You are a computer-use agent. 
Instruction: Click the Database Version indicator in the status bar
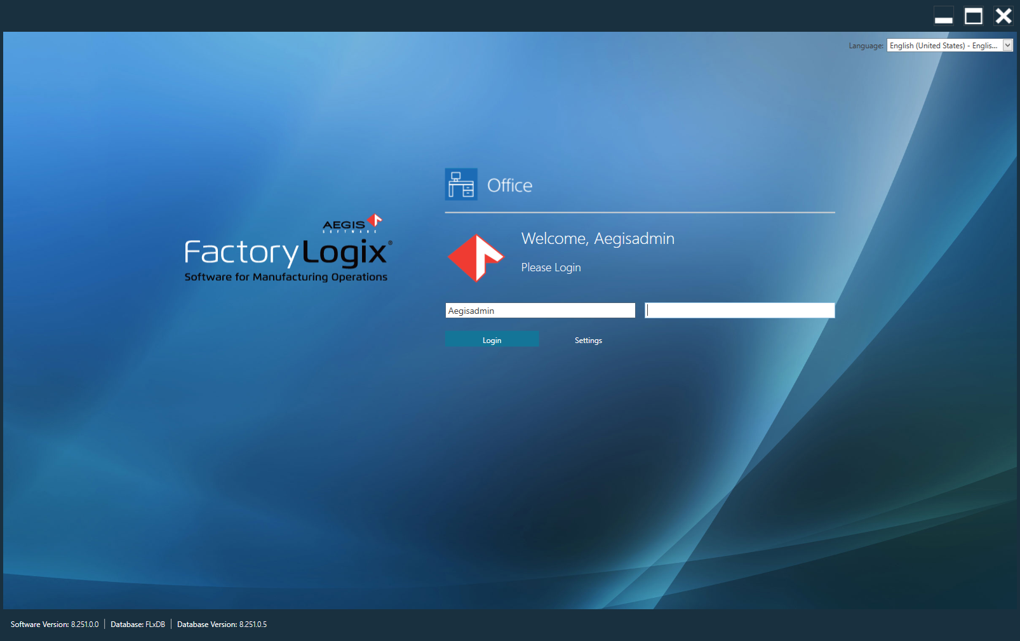(x=222, y=624)
